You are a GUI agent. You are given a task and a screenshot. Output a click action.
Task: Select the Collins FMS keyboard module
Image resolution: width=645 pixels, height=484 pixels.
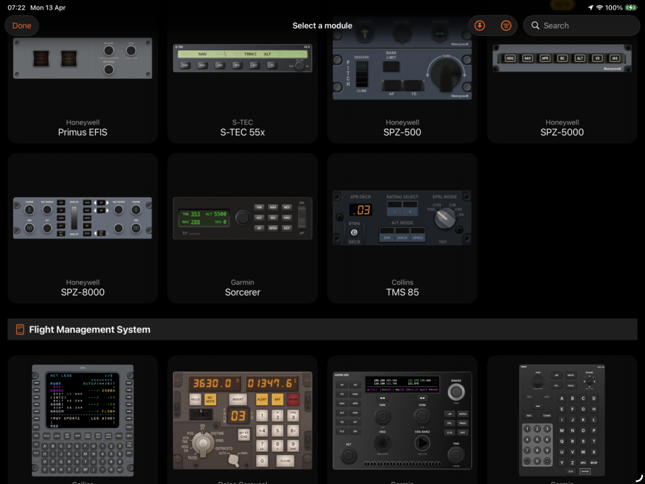[83, 419]
